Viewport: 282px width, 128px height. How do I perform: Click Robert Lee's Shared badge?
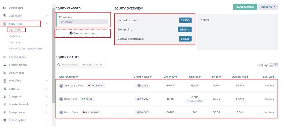(x=87, y=99)
